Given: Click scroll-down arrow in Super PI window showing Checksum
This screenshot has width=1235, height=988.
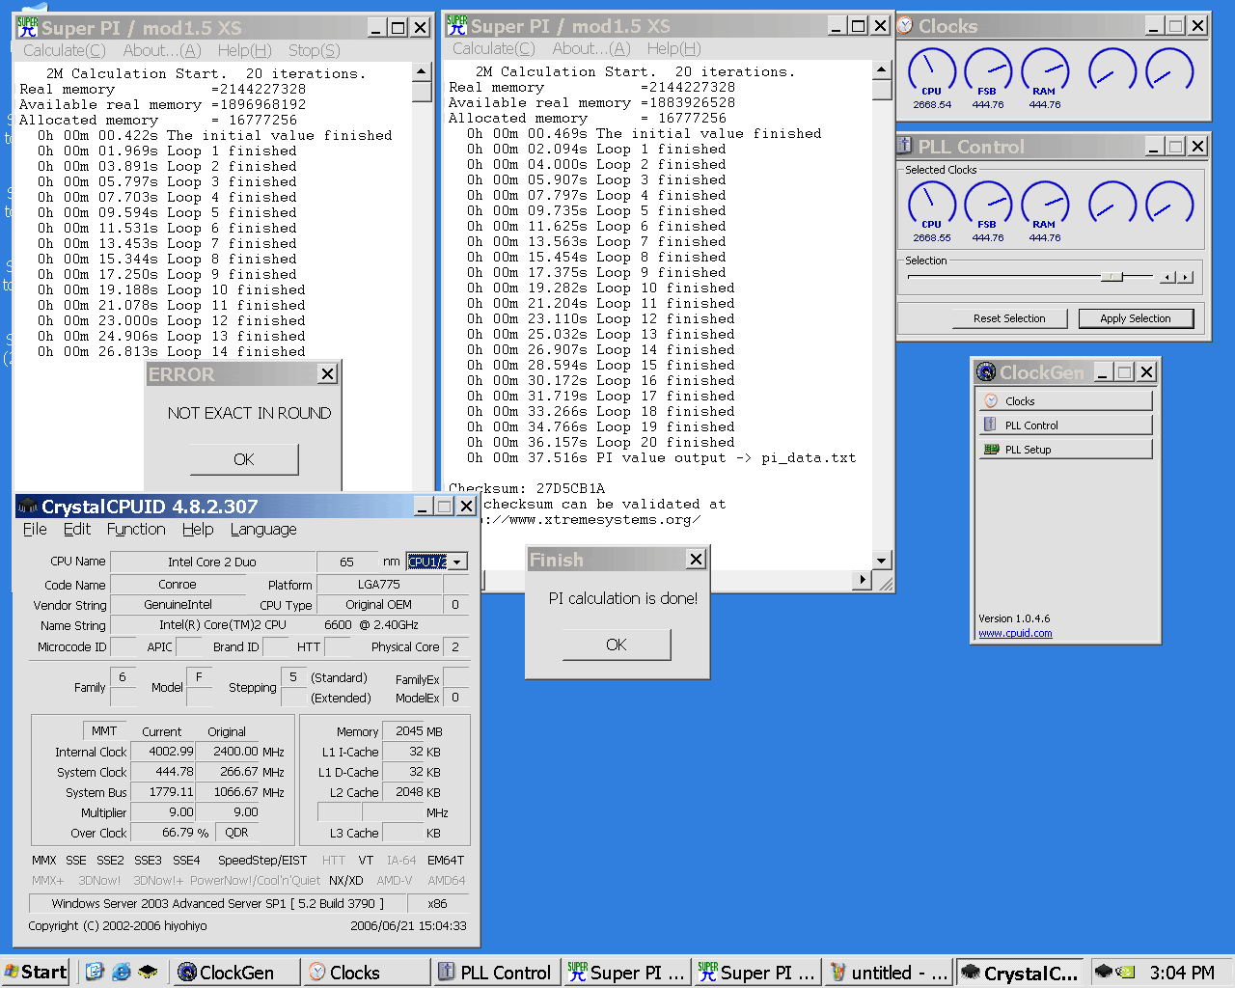Looking at the screenshot, I should click(881, 560).
